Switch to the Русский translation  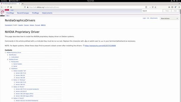pyautogui.click(x=38, y=25)
